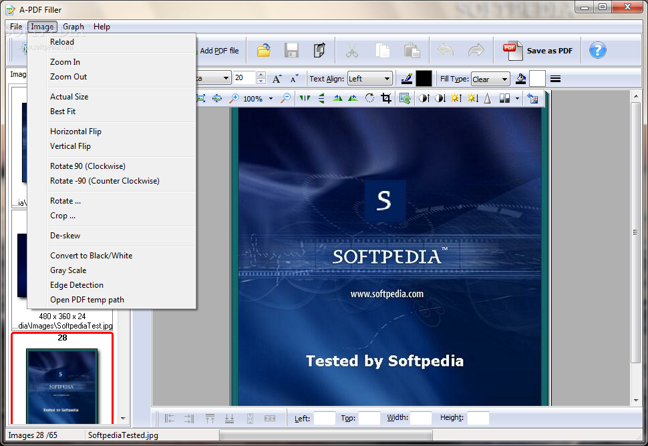Decrement font size with the down spinner
This screenshot has width=648, height=446.
(x=261, y=81)
